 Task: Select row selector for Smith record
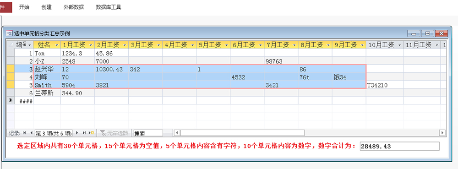(11, 85)
